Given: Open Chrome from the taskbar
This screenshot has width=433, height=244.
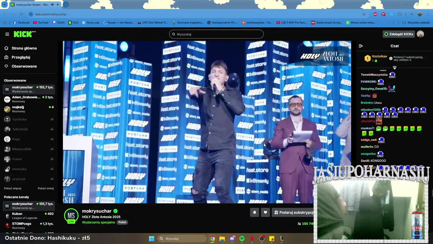Looking at the screenshot, I should click(212, 239).
